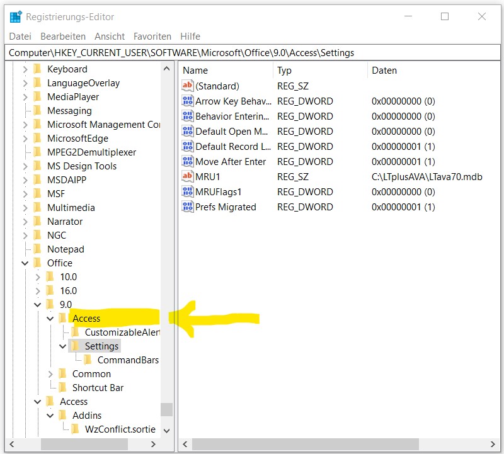Click the tree pane horizontal scrollbar thumb
This screenshot has width=504, height=454.
pyautogui.click(x=84, y=444)
